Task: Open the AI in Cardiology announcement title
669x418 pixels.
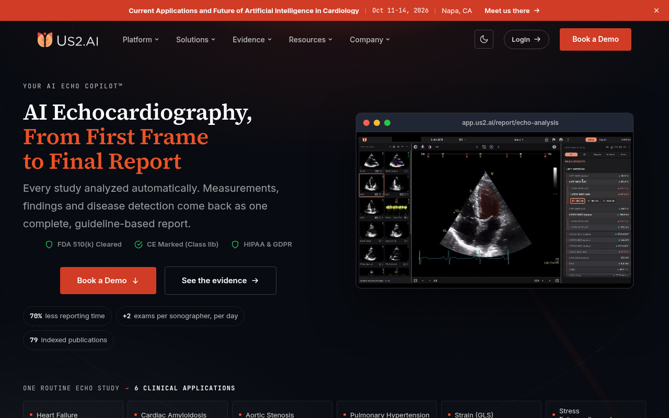Action: tap(244, 10)
